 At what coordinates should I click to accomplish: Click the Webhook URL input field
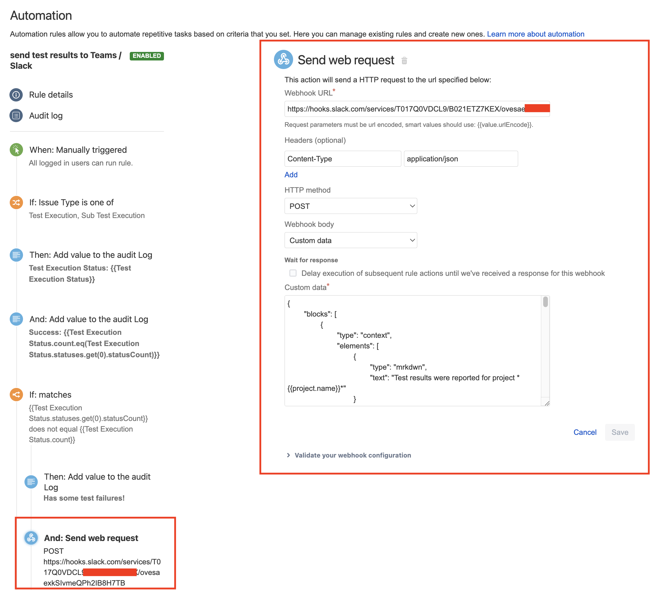pyautogui.click(x=417, y=109)
